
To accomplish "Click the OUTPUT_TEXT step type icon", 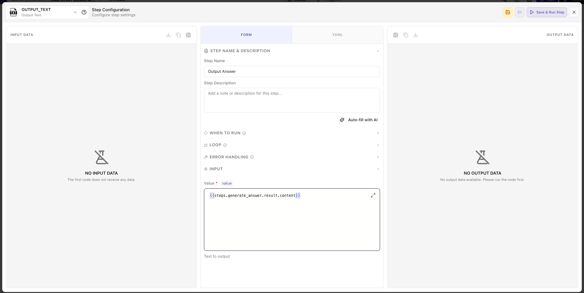I will (13, 12).
